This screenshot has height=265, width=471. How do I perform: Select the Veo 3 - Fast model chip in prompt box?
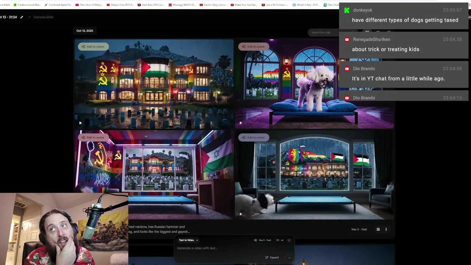[262, 240]
